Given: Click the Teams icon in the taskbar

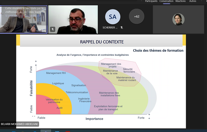Looking at the screenshot, I should 46,131.
